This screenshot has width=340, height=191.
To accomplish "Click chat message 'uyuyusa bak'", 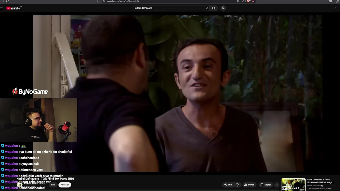I will pyautogui.click(x=29, y=164).
